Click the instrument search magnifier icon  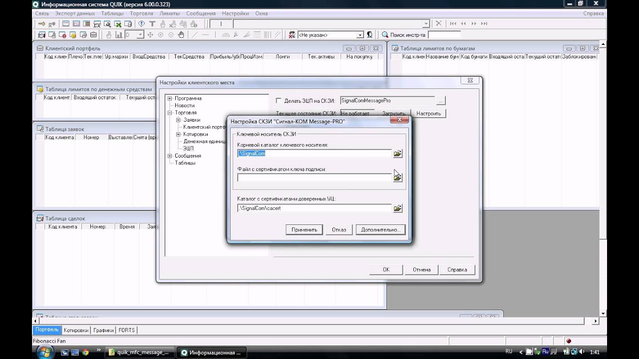click(385, 35)
